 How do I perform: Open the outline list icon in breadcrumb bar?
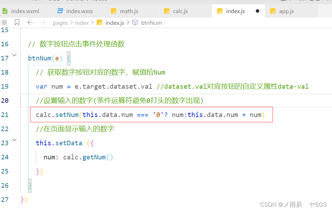click(4, 22)
